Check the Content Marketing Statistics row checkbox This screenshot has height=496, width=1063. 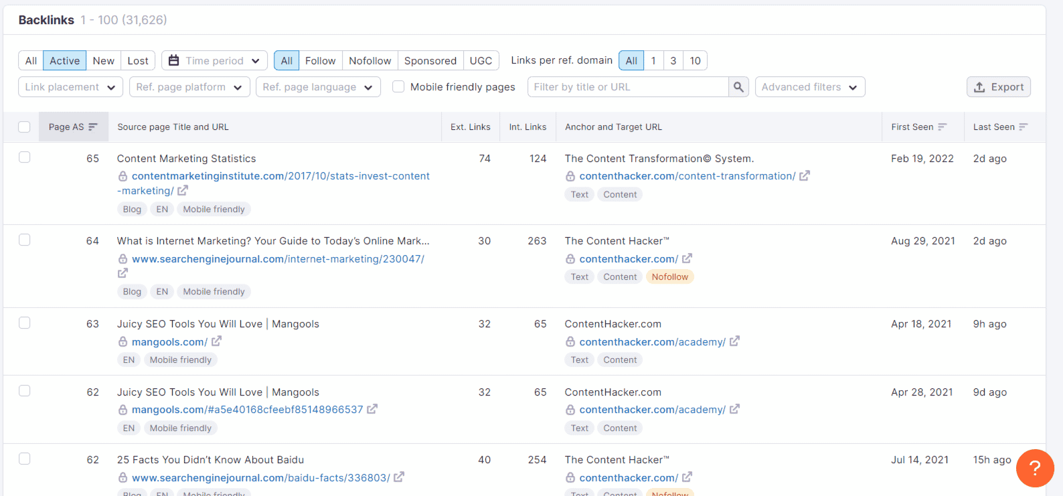pyautogui.click(x=25, y=157)
